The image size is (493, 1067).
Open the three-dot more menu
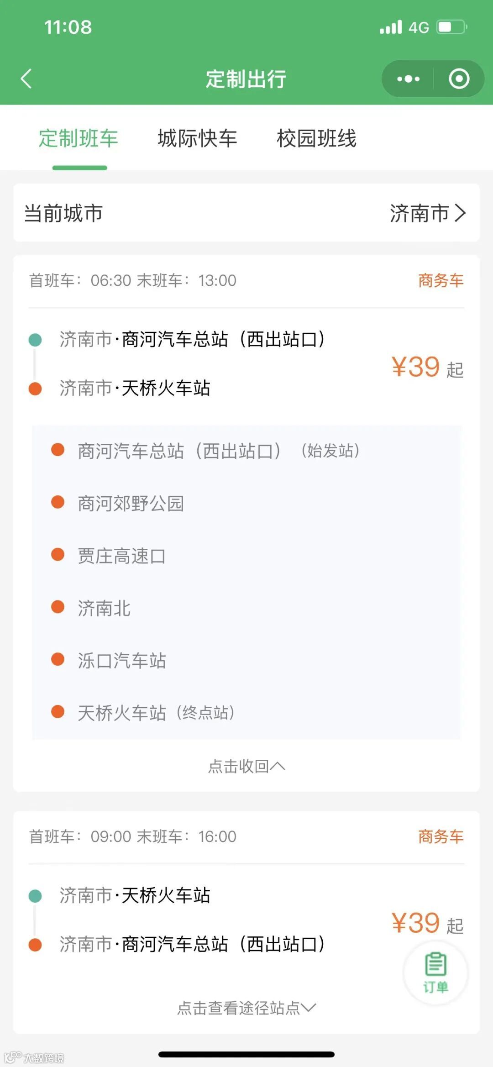coord(408,79)
